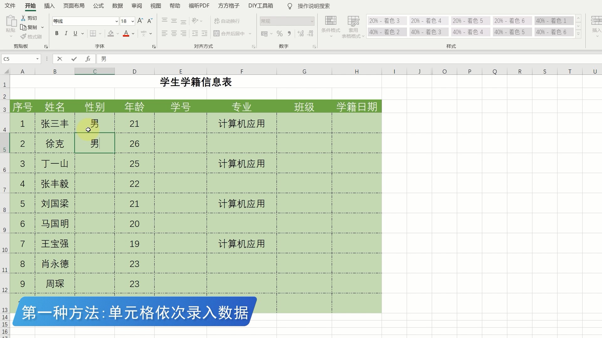The image size is (602, 338).
Task: Switch to the 页面布局 tab
Action: (x=74, y=6)
